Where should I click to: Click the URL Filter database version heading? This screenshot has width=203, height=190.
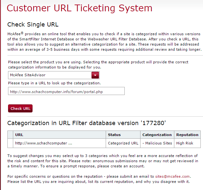click(87, 123)
